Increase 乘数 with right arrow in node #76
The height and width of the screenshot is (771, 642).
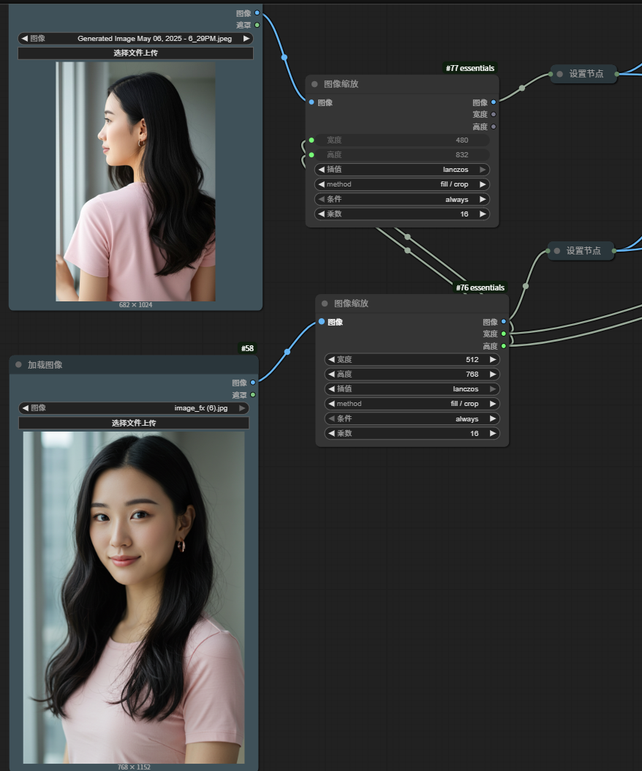tap(493, 433)
